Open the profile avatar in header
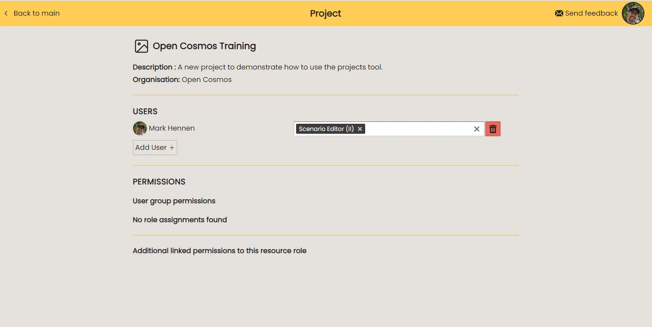Viewport: 652px width, 327px height. click(633, 13)
